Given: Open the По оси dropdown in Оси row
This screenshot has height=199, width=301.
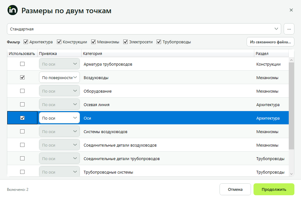Looking at the screenshot, I should [x=59, y=118].
